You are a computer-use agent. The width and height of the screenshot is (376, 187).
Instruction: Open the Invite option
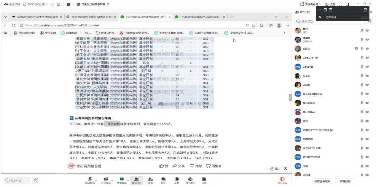150,180
